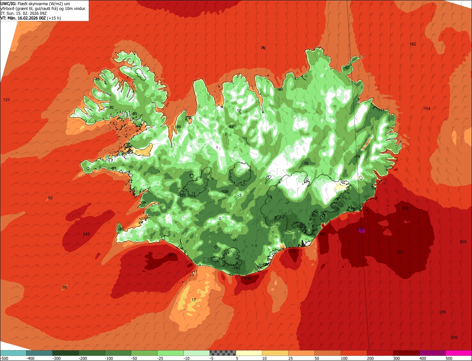Click the legend swatch between -300 and -200
The height and width of the screenshot is (361, 472).
(x=66, y=353)
